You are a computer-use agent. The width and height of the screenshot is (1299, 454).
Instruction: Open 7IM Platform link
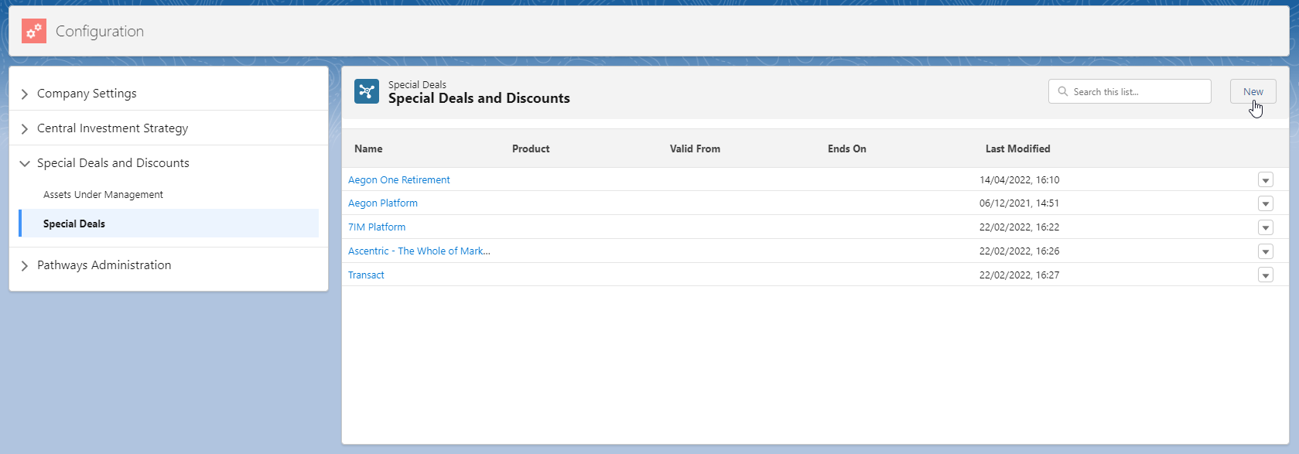coord(377,227)
